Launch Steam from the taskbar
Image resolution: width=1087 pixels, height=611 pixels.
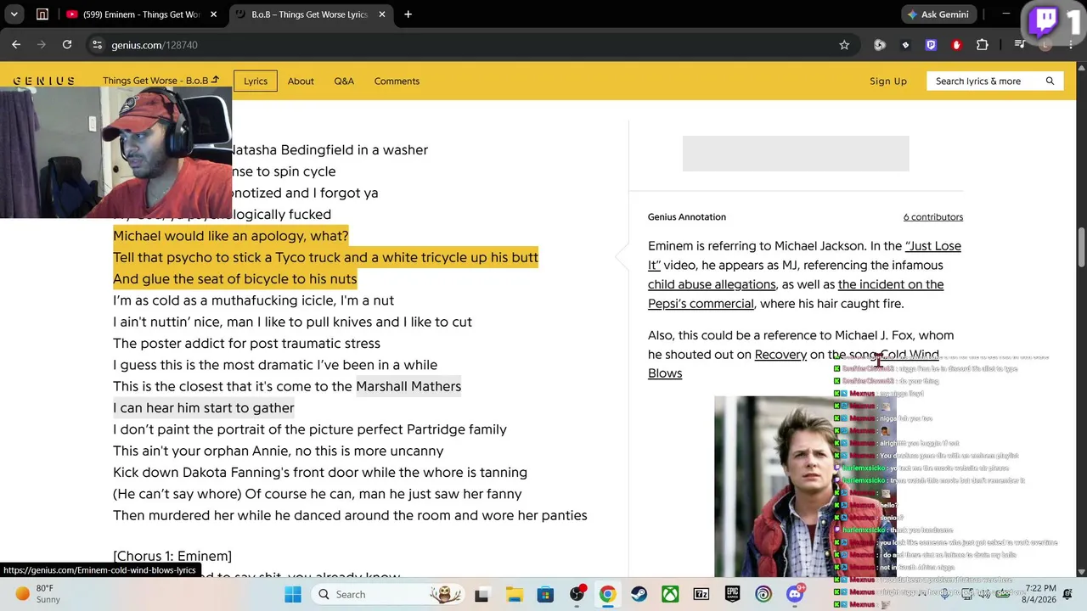tap(639, 594)
